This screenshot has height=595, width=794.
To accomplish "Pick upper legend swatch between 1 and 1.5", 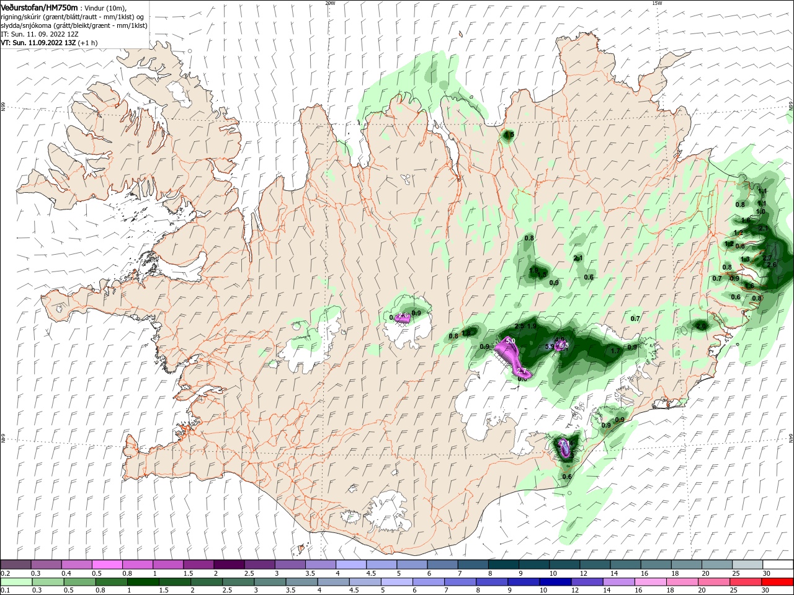I will (x=167, y=565).
